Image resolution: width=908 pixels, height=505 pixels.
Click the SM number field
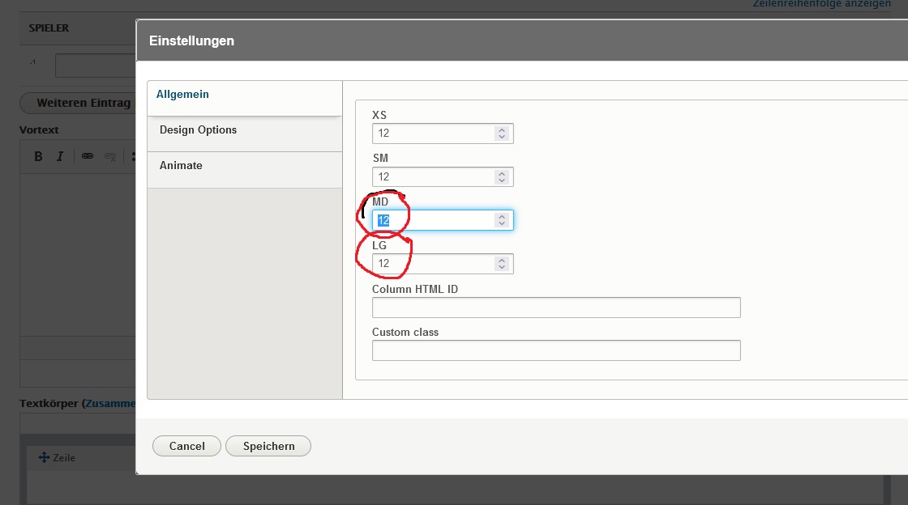point(443,176)
